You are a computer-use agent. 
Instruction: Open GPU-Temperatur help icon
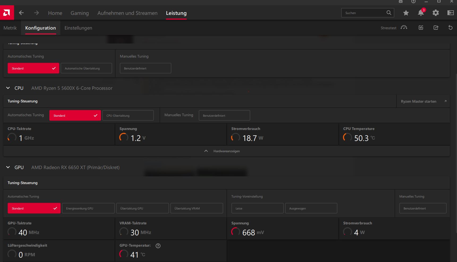pos(158,246)
